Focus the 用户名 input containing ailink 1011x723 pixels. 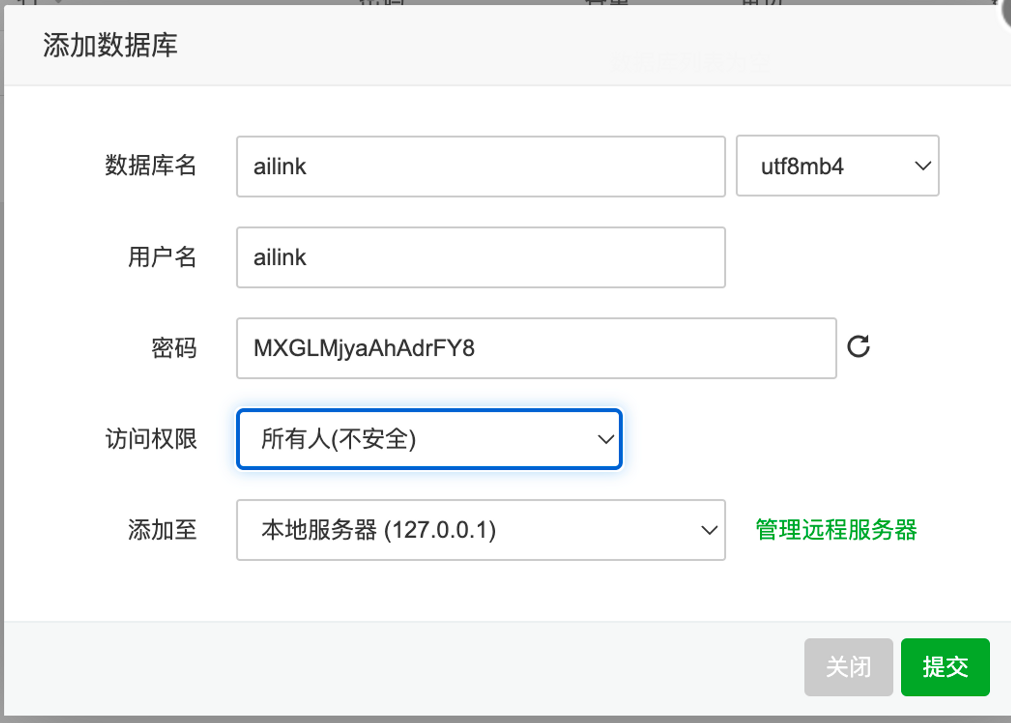[481, 257]
